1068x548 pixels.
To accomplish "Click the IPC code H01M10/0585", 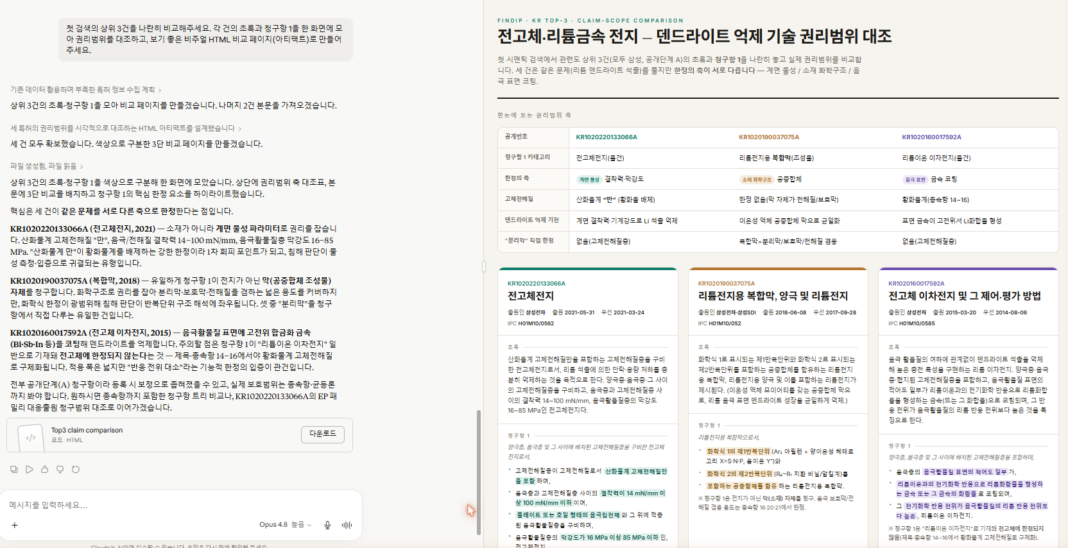I will [917, 323].
